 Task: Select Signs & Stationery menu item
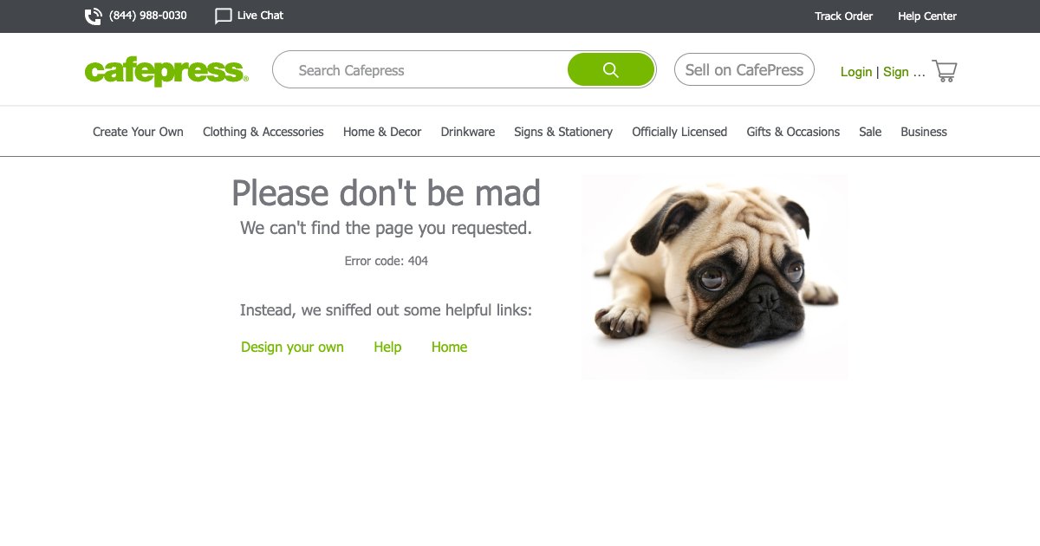562,132
